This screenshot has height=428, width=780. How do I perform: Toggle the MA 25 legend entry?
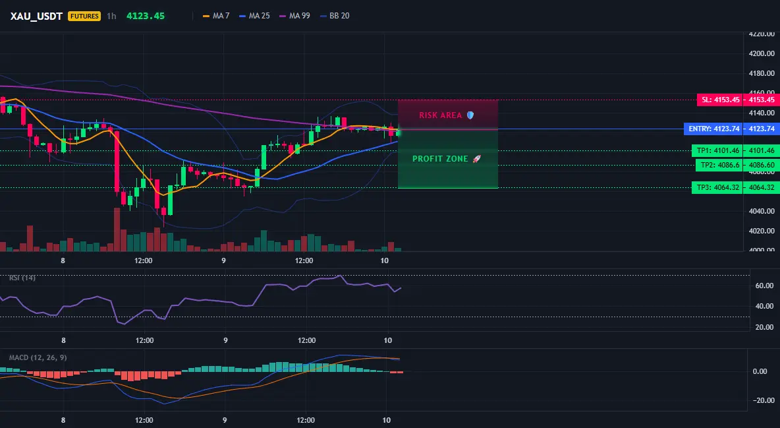[254, 16]
